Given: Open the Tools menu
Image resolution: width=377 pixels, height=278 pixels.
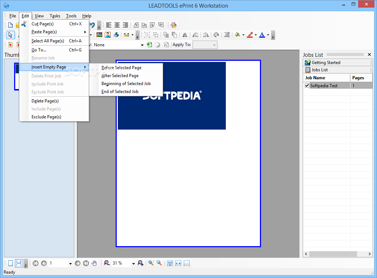Looking at the screenshot, I should click(71, 16).
